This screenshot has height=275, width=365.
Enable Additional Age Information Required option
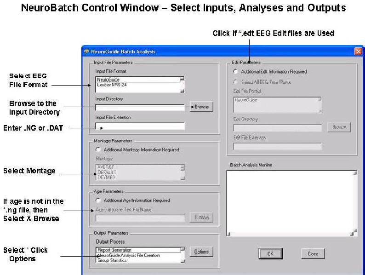[98, 201]
